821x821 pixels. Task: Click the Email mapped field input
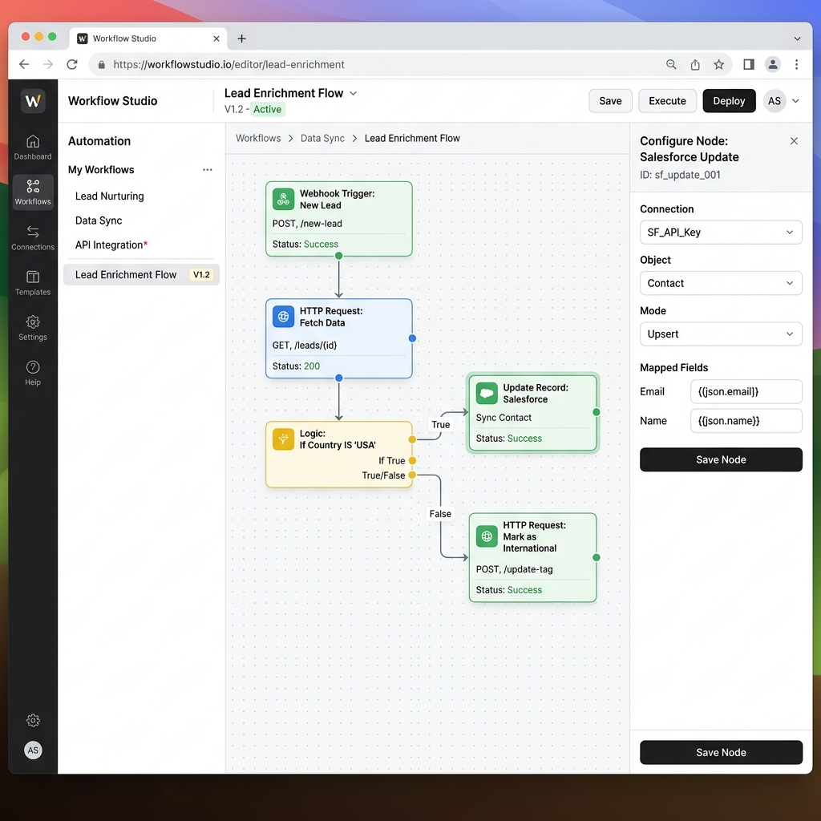[746, 391]
